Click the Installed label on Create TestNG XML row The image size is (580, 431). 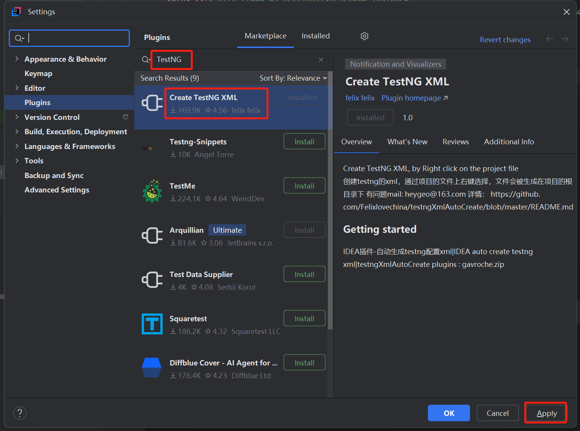point(302,97)
